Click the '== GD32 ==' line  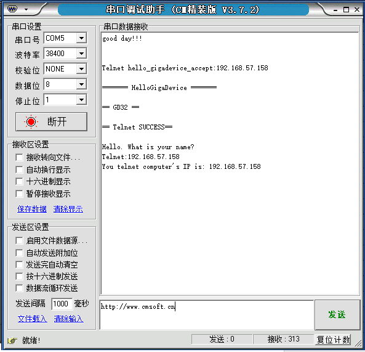point(121,107)
